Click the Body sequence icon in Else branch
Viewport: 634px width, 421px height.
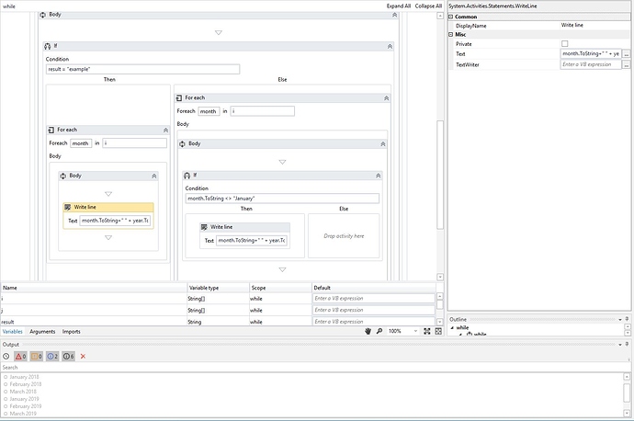pyautogui.click(x=182, y=144)
